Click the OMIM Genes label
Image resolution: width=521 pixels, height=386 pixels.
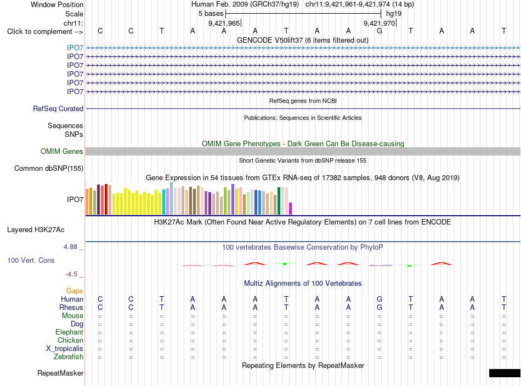coord(62,152)
